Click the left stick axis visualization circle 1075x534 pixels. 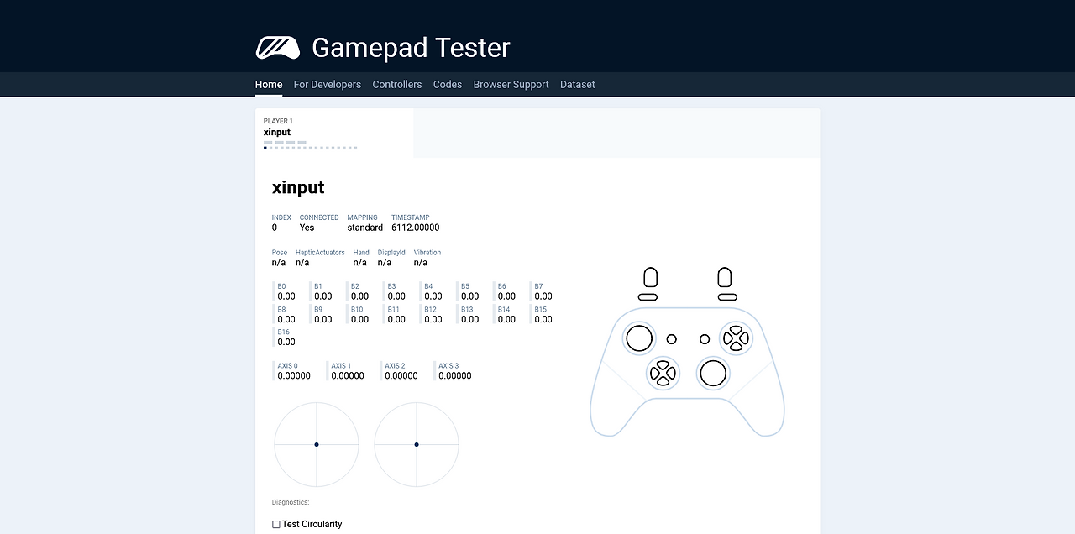pos(316,444)
